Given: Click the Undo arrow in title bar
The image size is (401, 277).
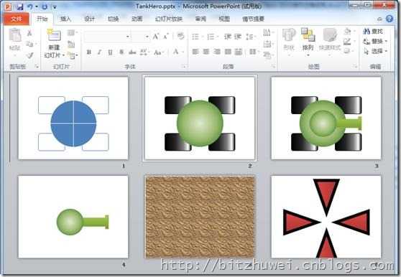Looking at the screenshot, I should (30, 6).
